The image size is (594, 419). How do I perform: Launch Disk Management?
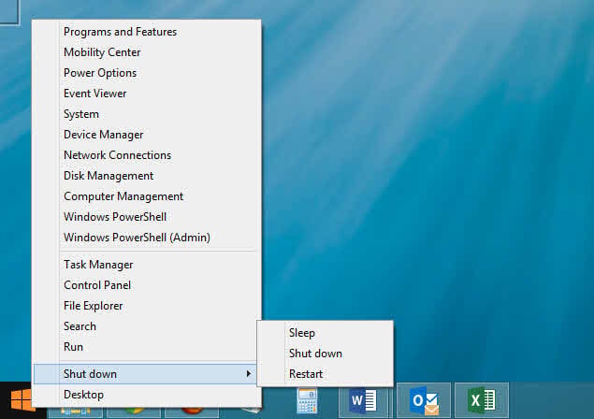tap(147, 176)
